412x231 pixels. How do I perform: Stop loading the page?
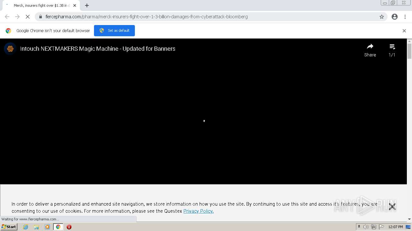(x=28, y=17)
